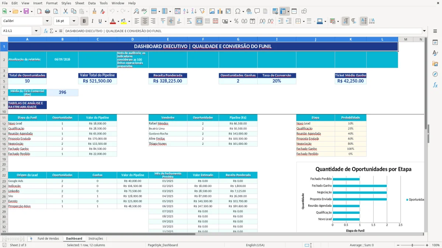Open the Format menu
Screen dimensions: 442x248
[x=52, y=3]
